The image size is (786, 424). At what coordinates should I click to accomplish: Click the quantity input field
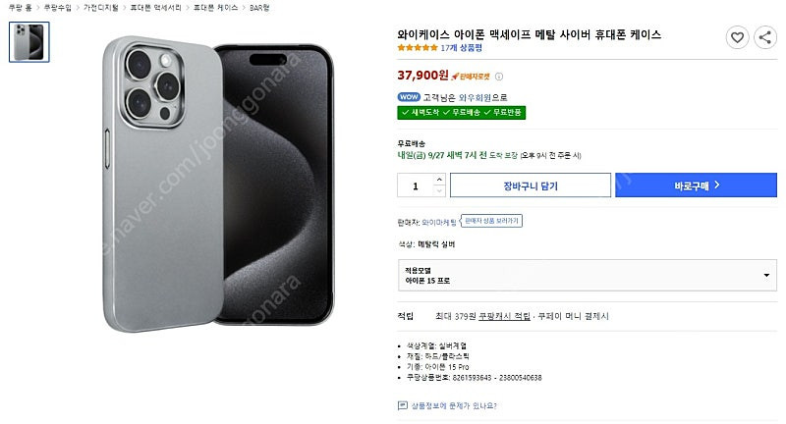(x=417, y=185)
